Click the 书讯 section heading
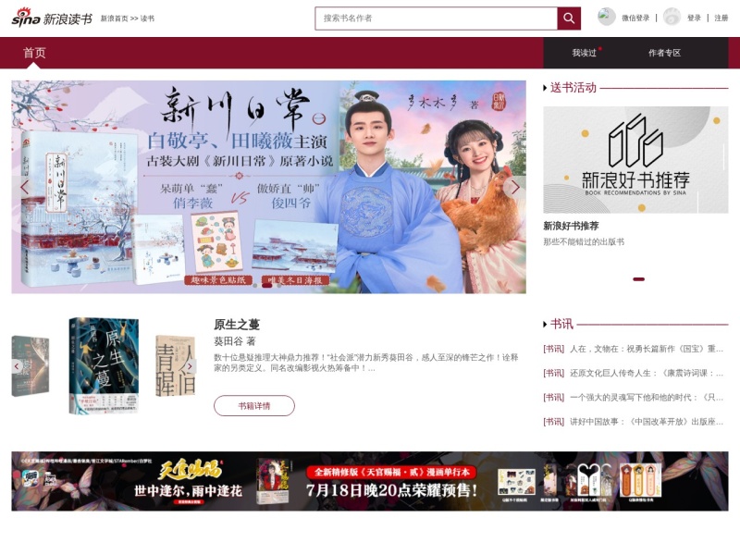 (x=561, y=325)
